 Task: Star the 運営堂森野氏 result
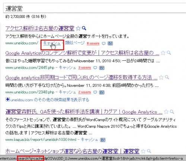coord(166,112)
